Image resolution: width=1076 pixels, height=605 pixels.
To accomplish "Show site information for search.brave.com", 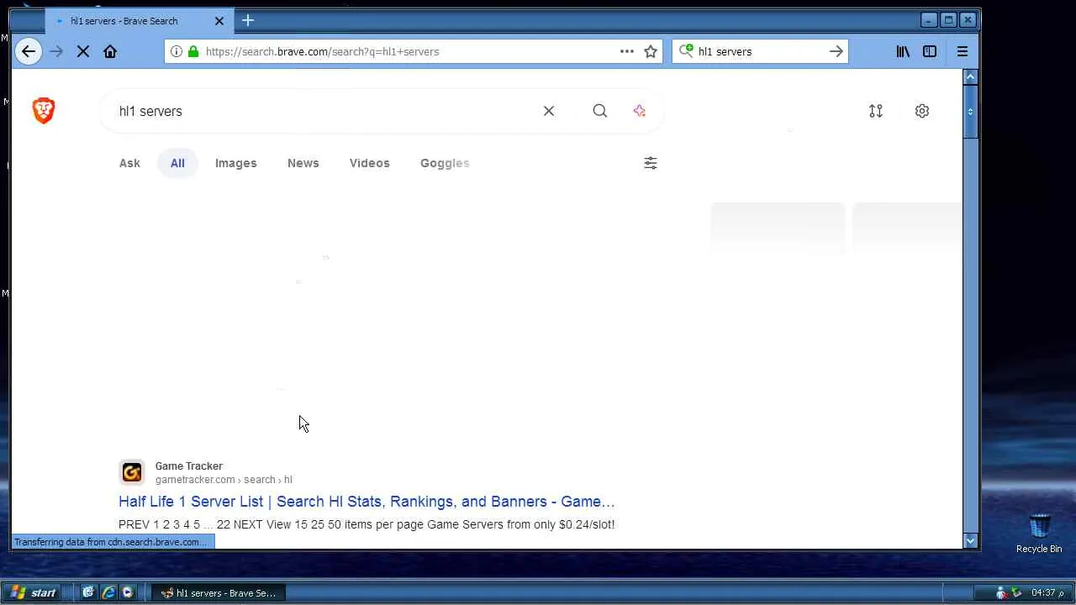I will coord(176,51).
